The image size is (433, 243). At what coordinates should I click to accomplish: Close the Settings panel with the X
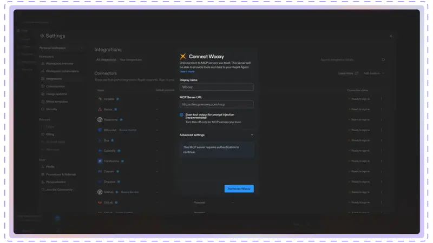click(391, 36)
